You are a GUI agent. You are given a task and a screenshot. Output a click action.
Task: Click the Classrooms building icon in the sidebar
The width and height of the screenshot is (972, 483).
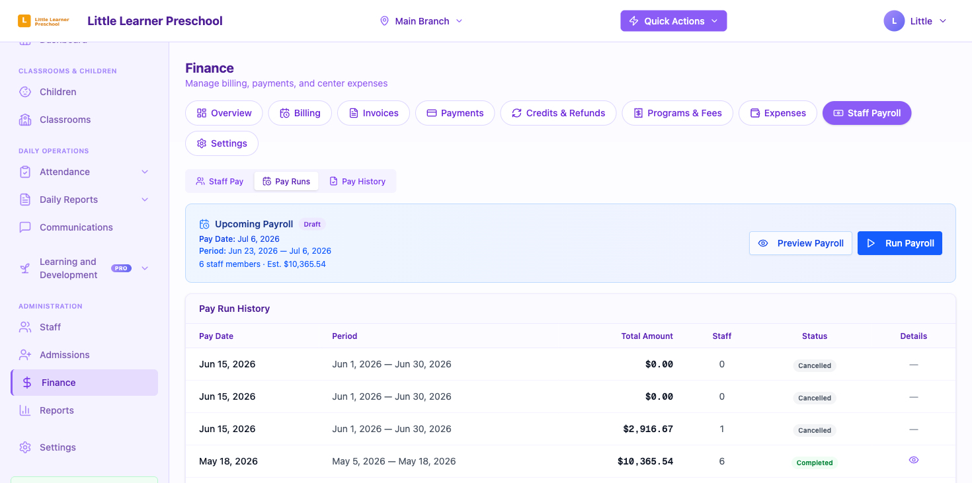click(x=25, y=120)
